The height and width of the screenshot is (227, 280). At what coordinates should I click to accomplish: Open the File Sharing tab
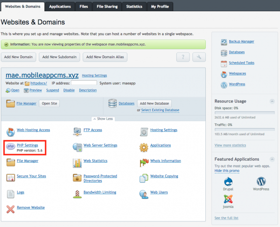106,7
